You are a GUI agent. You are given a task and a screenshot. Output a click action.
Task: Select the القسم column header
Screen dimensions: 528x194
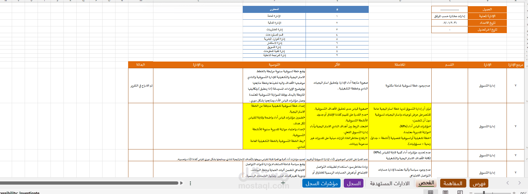(450, 65)
